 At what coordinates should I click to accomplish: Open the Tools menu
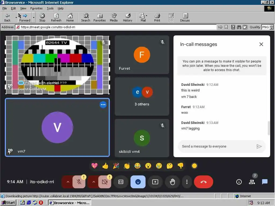tap(50, 8)
